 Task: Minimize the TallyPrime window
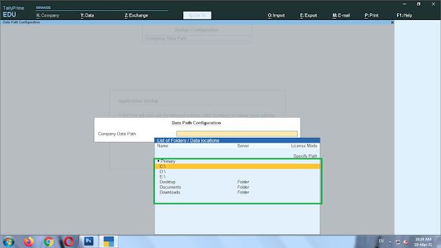tap(404, 4)
